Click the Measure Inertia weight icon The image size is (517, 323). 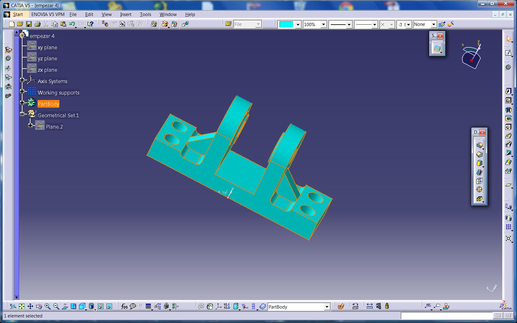387,306
